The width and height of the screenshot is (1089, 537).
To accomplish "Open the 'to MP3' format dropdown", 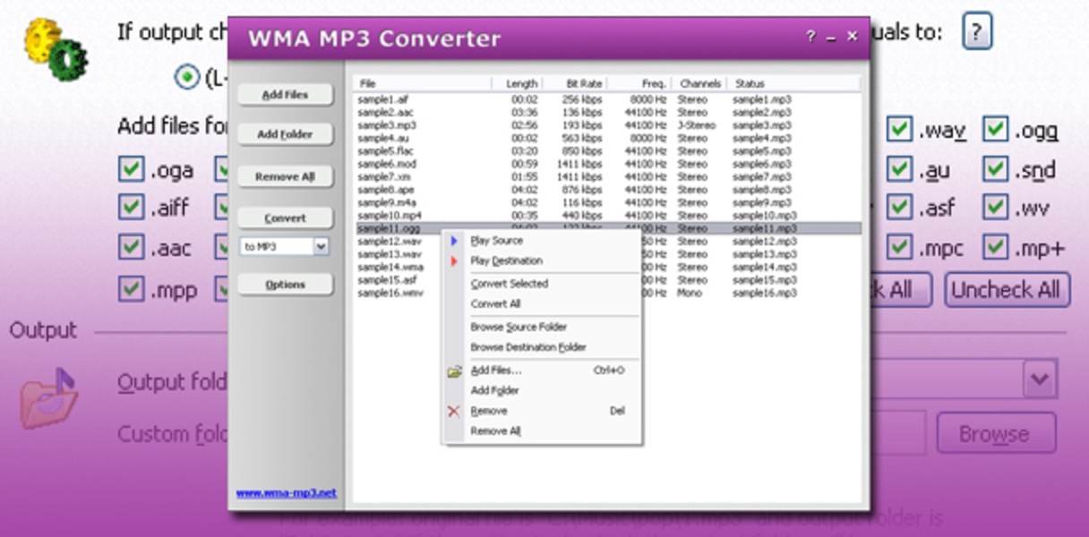I will click(x=321, y=247).
